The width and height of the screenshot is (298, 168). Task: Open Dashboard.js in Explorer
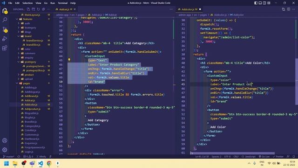[32, 139]
